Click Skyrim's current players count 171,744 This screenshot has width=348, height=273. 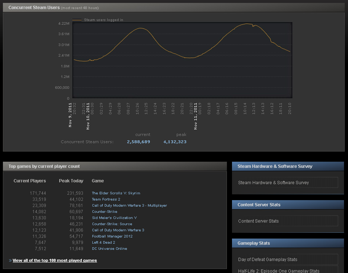pyautogui.click(x=38, y=193)
